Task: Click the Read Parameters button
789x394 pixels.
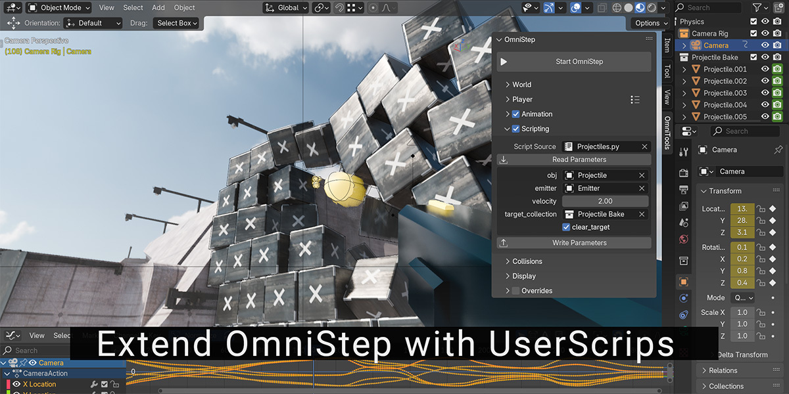Action: [x=579, y=160]
